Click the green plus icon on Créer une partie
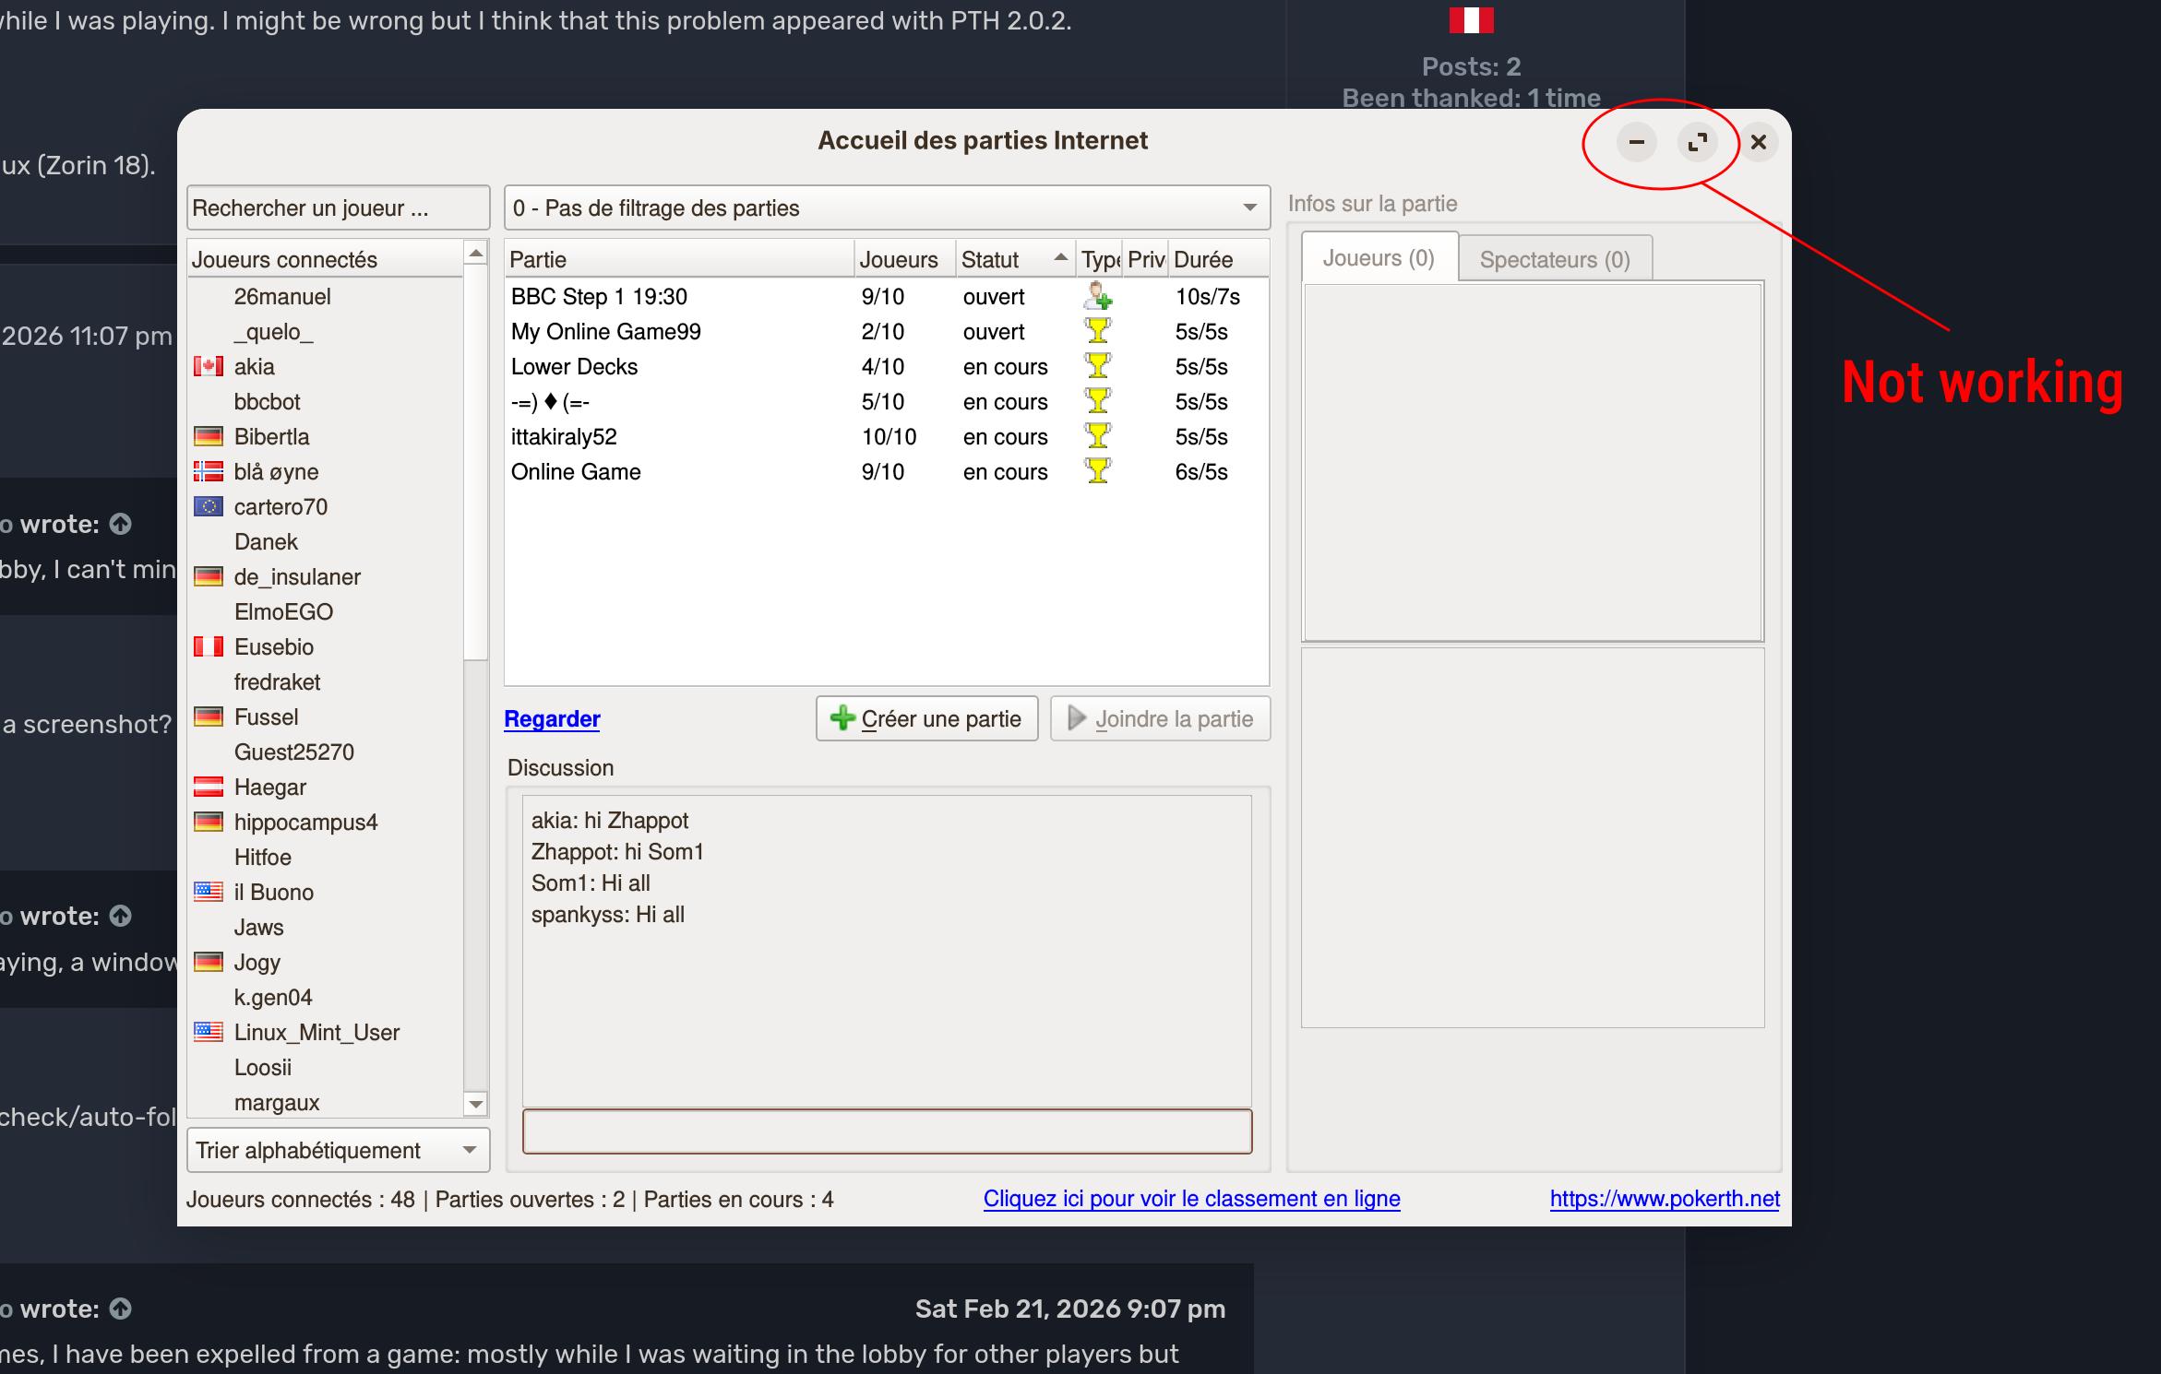Image resolution: width=2161 pixels, height=1374 pixels. pyautogui.click(x=842, y=718)
